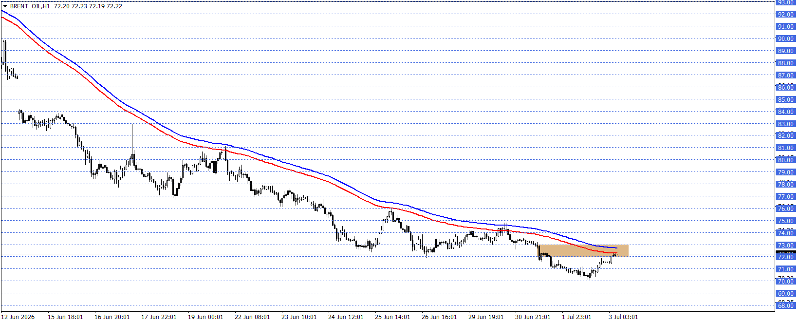Screen dimensions: 799x323
Task: Click the 87.00 price axis label
Action: (785, 76)
